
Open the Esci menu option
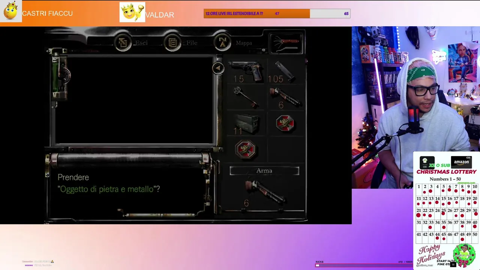[x=141, y=43]
